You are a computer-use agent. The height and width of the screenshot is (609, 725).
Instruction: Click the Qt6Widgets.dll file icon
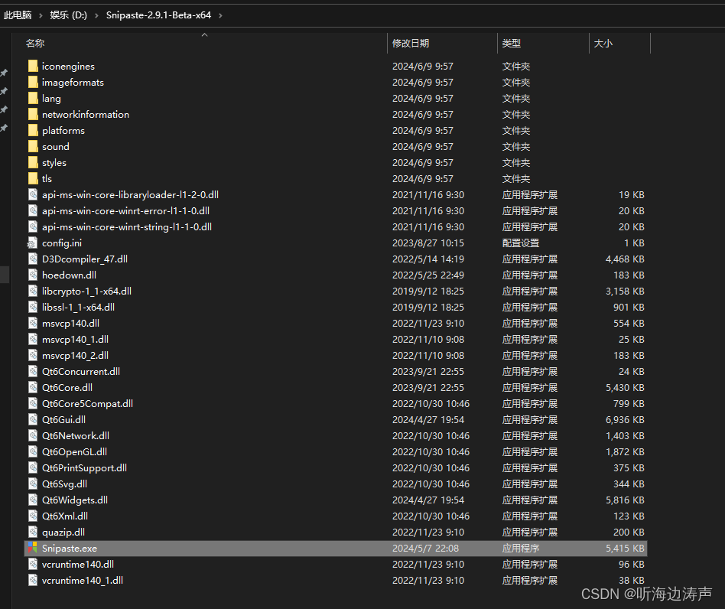33,500
